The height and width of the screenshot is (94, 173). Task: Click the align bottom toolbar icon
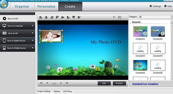pos(68,17)
